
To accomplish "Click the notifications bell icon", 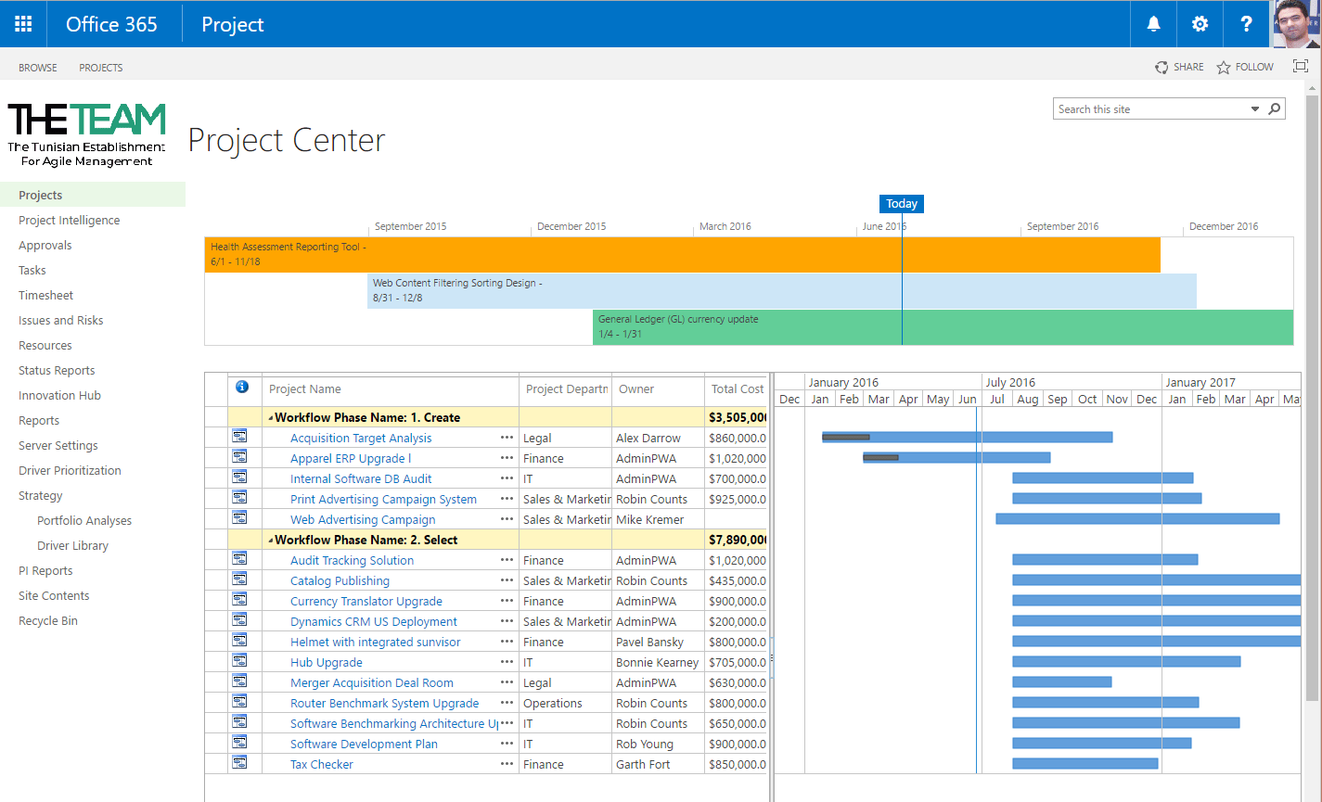I will coord(1153,24).
